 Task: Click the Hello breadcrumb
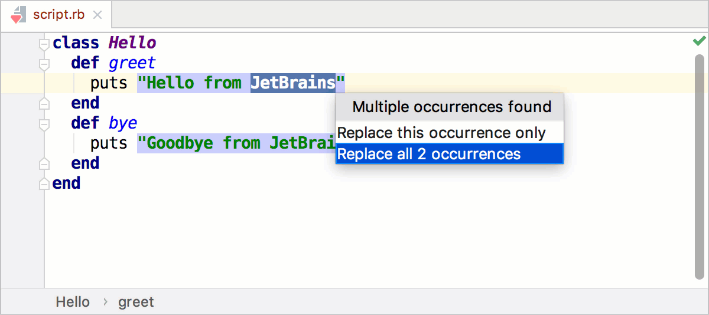pos(73,302)
